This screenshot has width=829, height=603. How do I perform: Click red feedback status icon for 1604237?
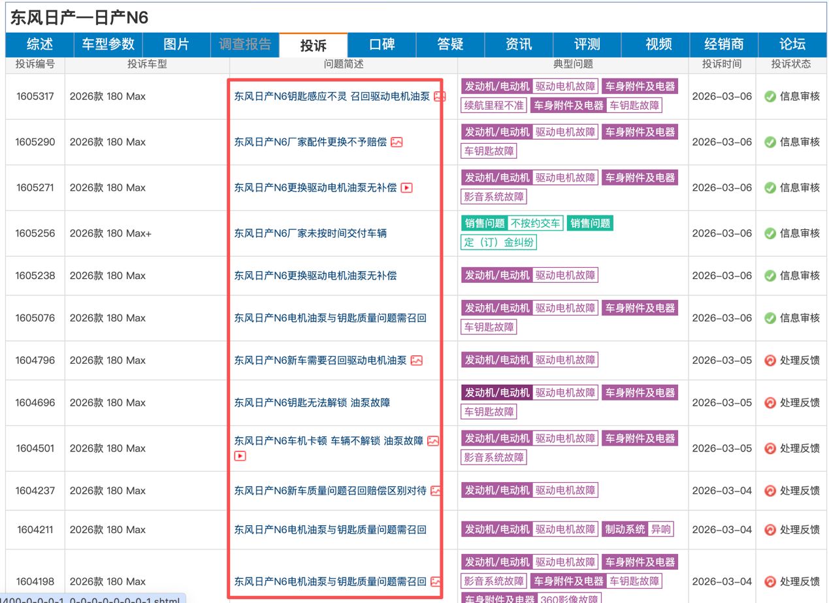click(x=770, y=491)
